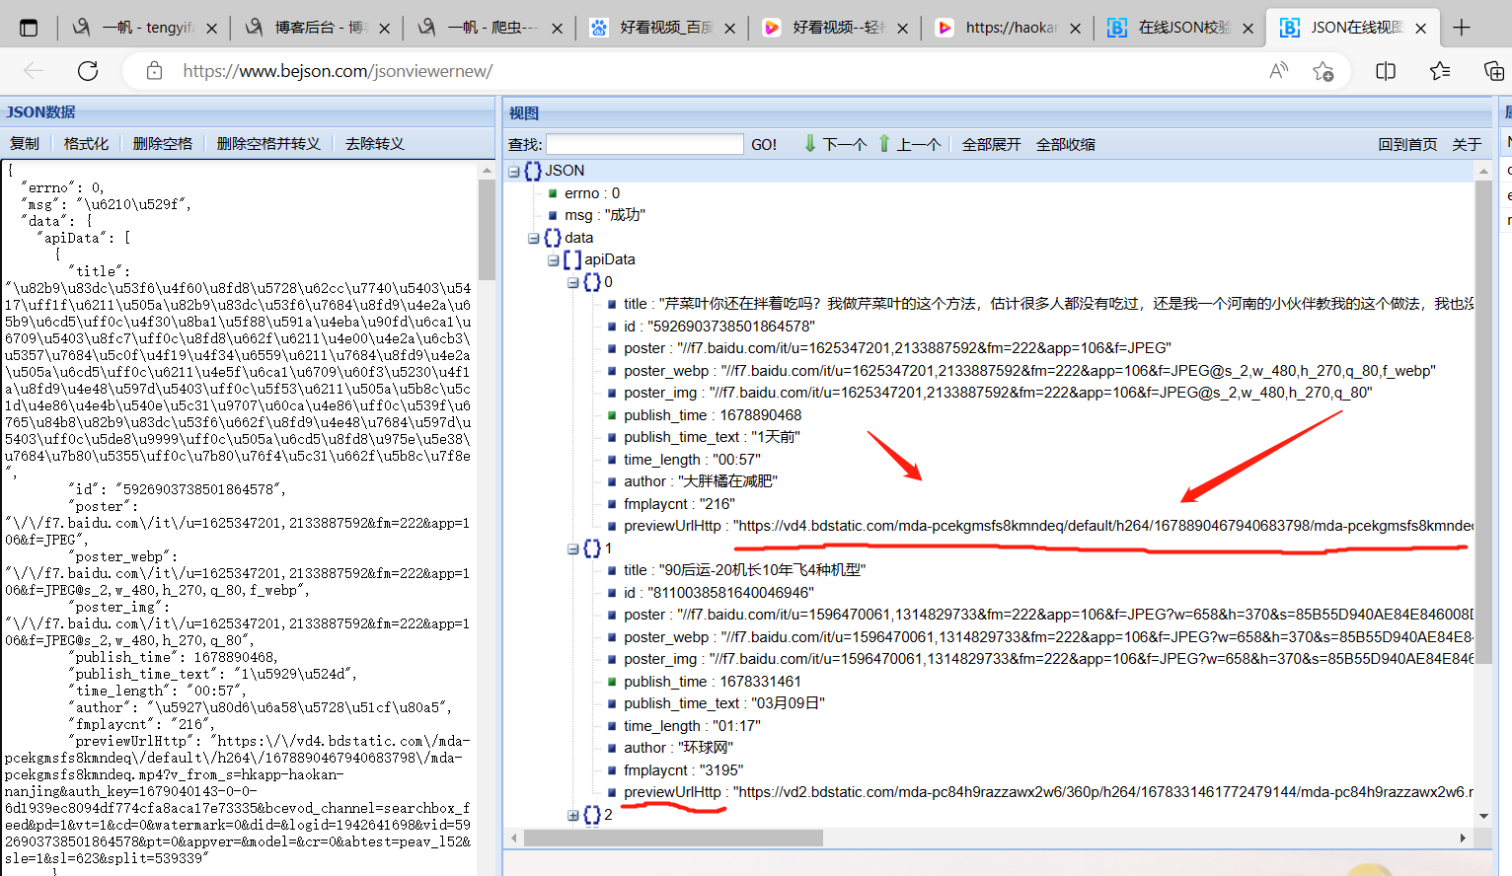Select the author "大胖橘在减肥" row

click(x=701, y=481)
